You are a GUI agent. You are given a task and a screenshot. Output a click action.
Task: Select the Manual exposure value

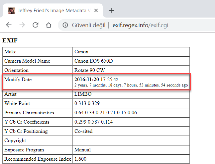pos(82,150)
